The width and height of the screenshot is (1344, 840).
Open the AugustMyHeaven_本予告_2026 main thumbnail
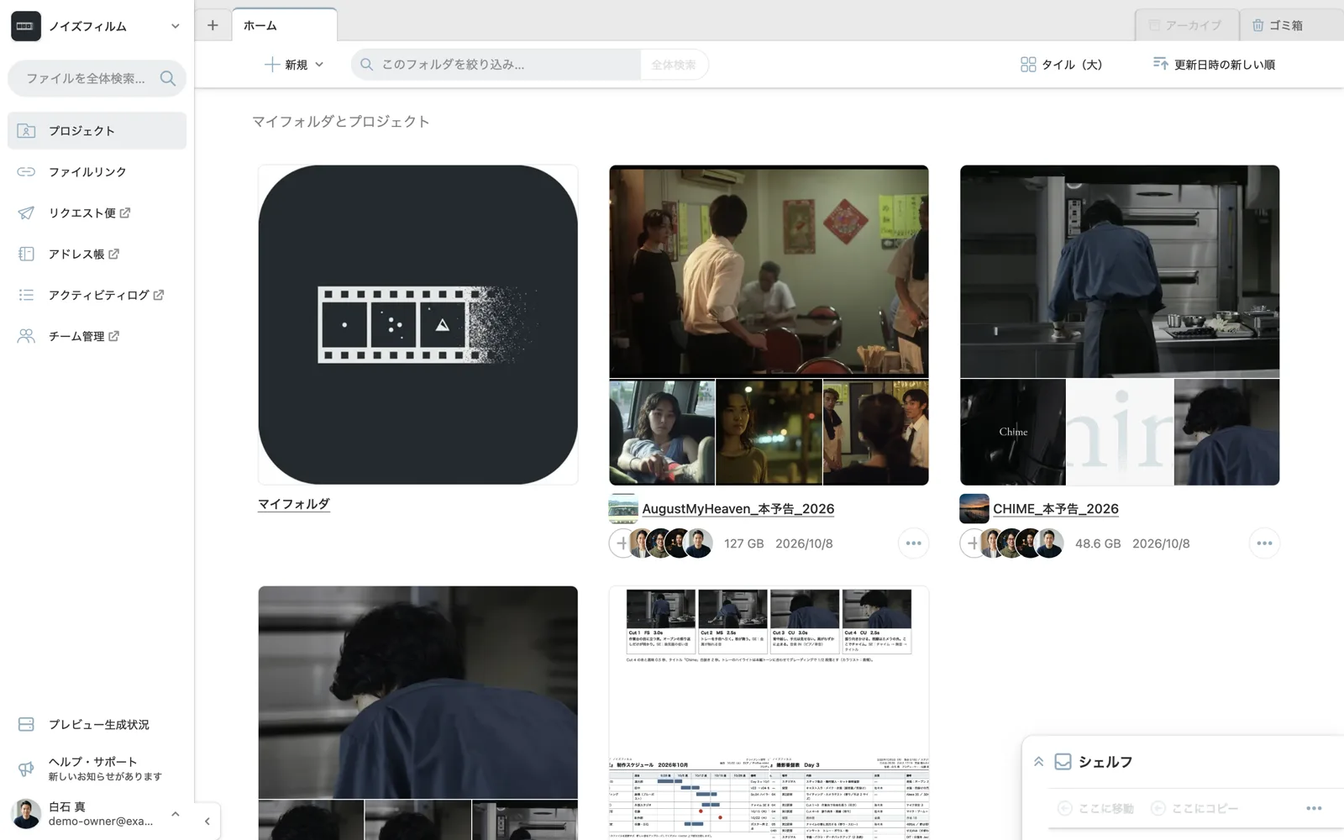pyautogui.click(x=769, y=271)
